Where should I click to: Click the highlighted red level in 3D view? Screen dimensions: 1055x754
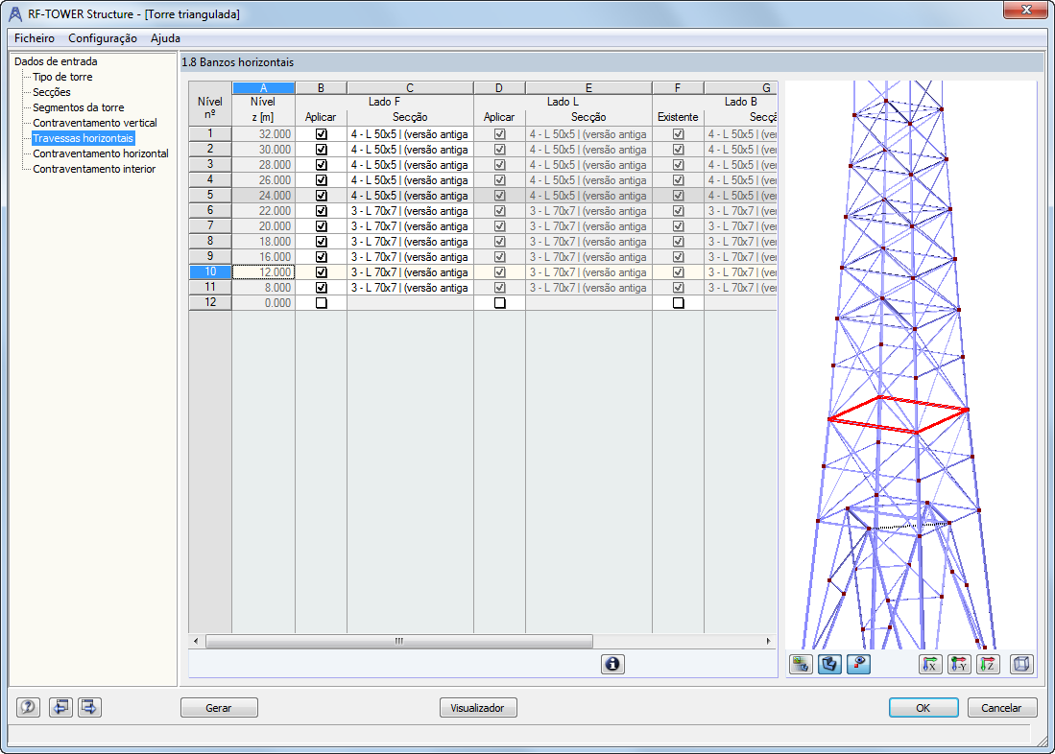pos(899,414)
